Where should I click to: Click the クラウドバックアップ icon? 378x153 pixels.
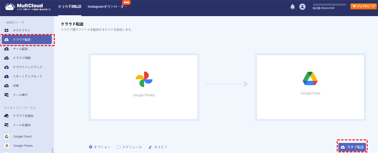[x=6, y=67]
